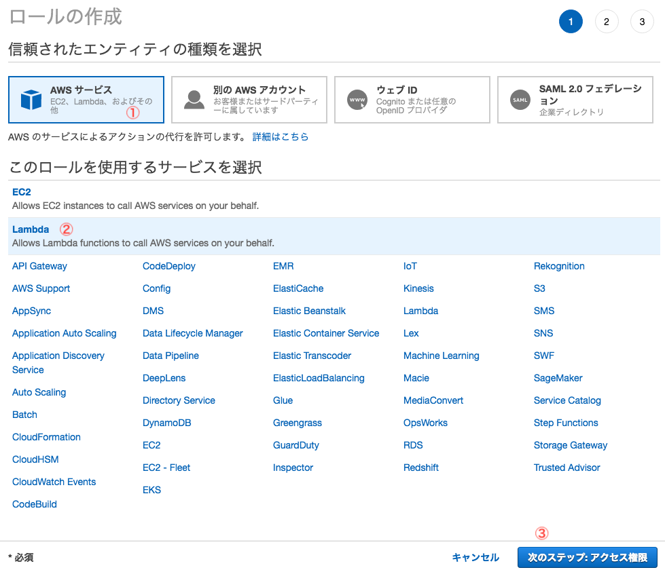This screenshot has height=572, width=665.
Task: Select Data Lifecycle Manager service
Action: [192, 333]
